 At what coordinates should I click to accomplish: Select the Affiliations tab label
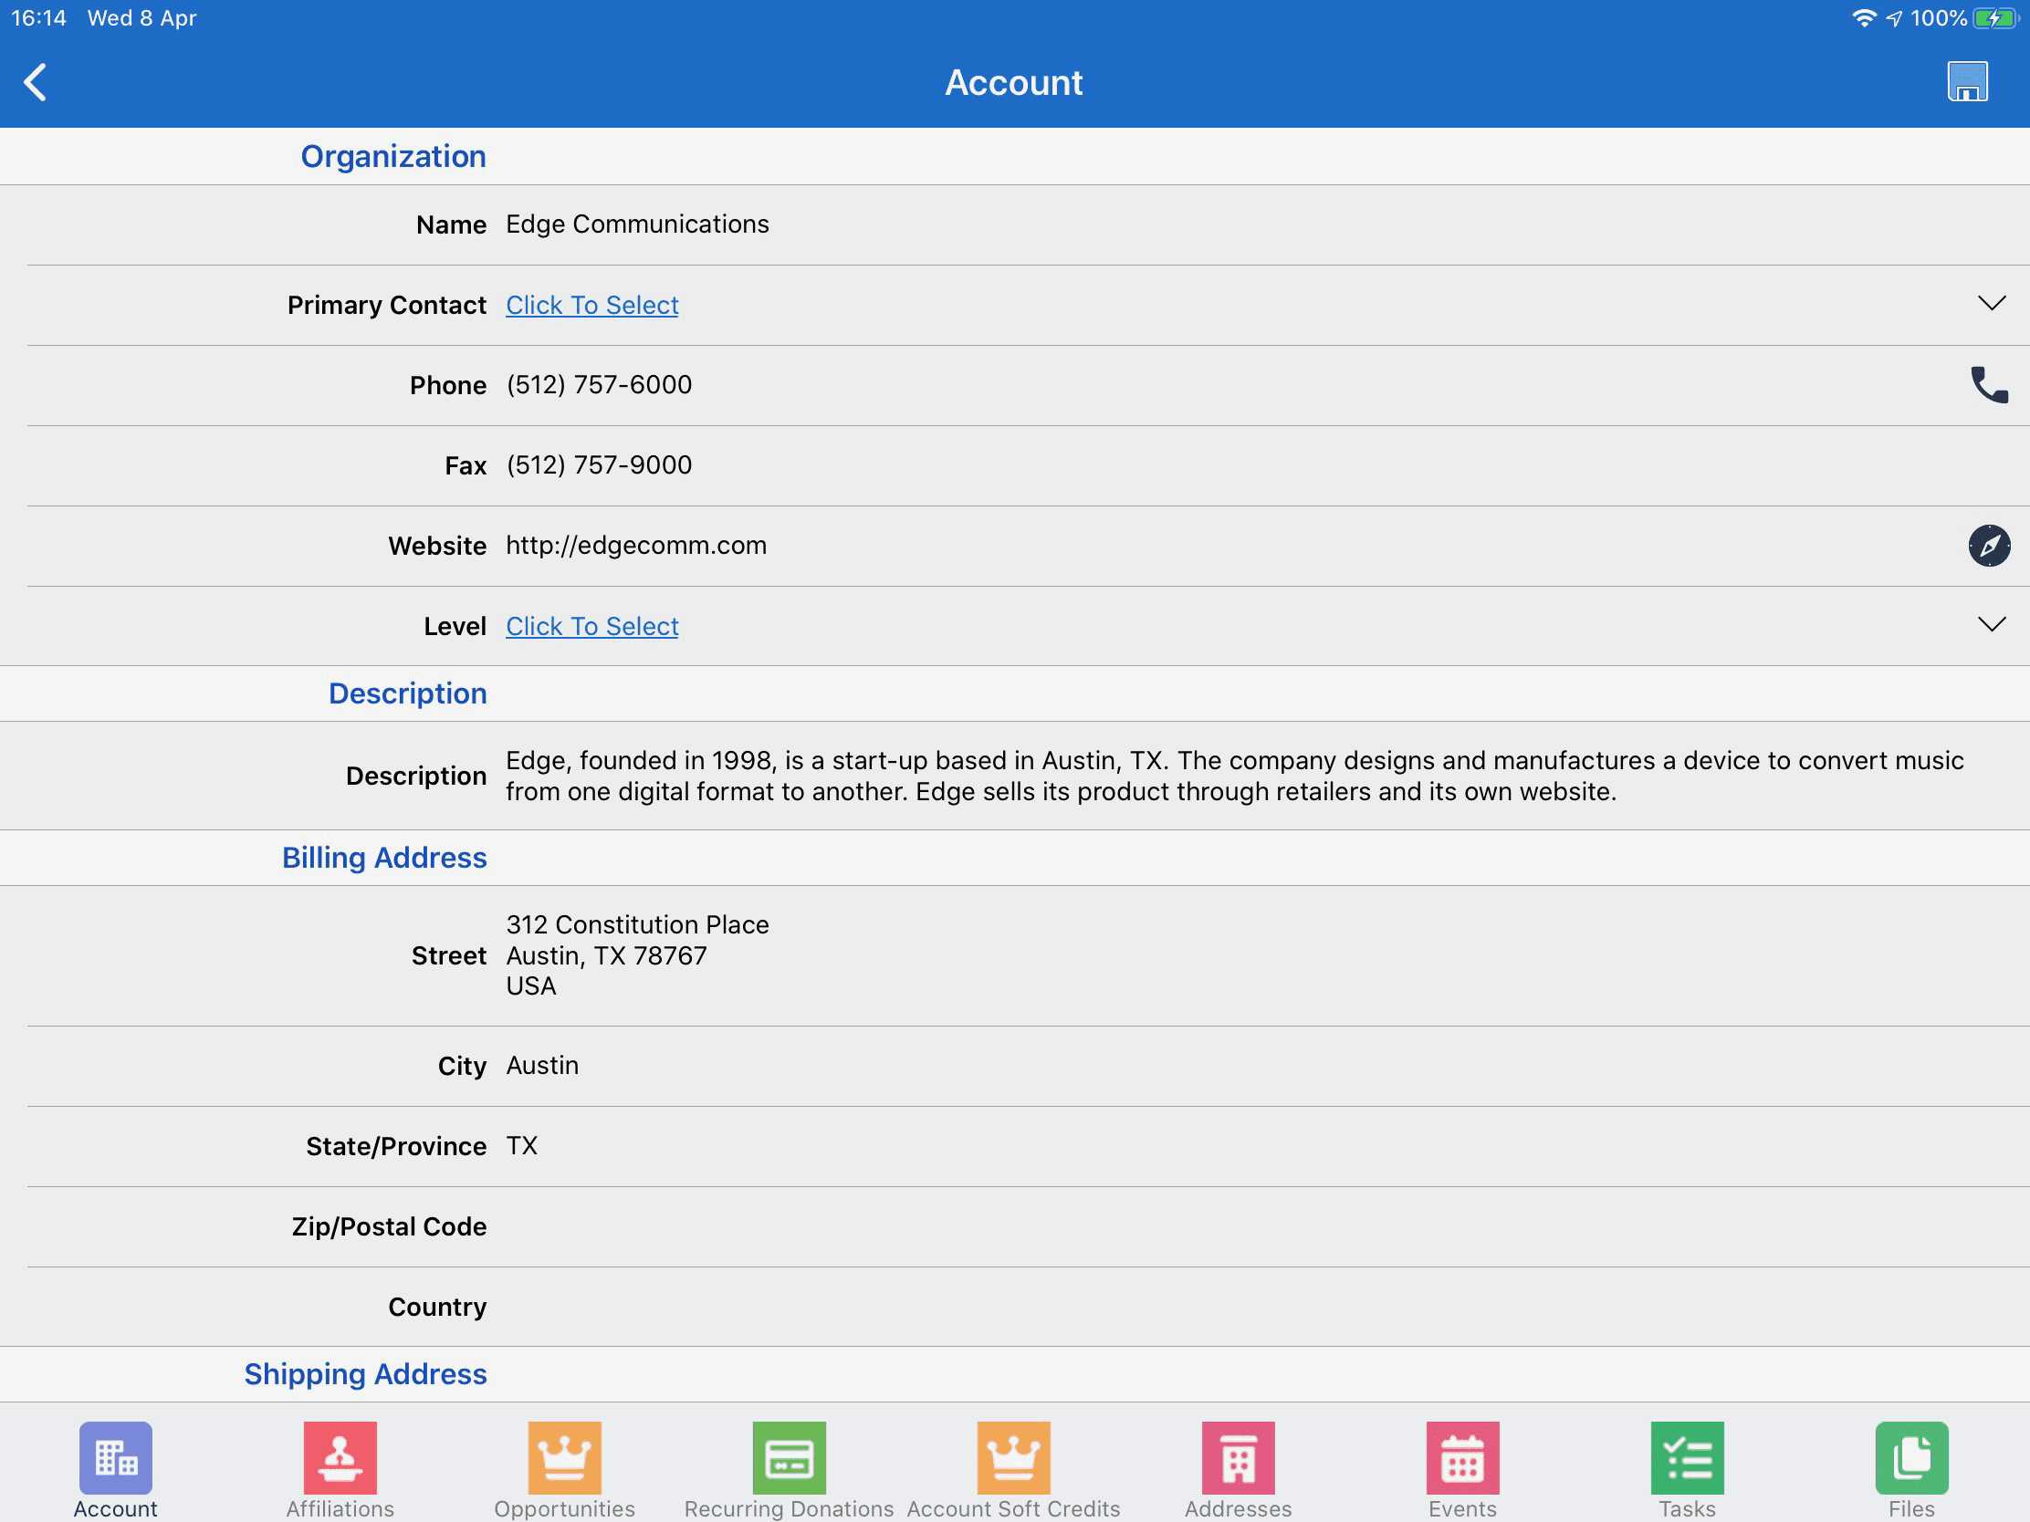pos(340,1508)
